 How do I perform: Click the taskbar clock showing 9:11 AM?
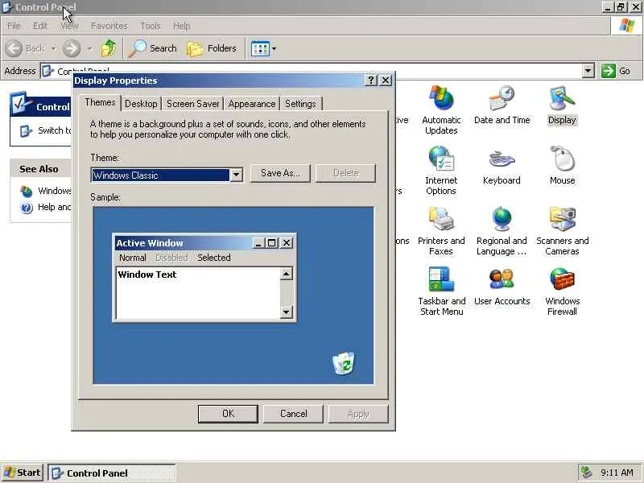(617, 473)
